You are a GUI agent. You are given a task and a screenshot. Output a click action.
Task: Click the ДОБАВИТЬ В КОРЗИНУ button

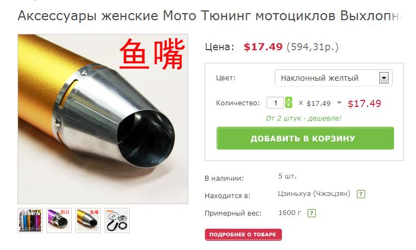pyautogui.click(x=305, y=138)
